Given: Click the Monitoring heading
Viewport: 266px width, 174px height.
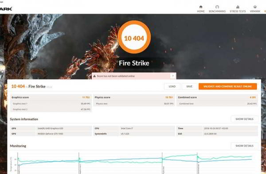Looking at the screenshot, I should tap(18, 146).
